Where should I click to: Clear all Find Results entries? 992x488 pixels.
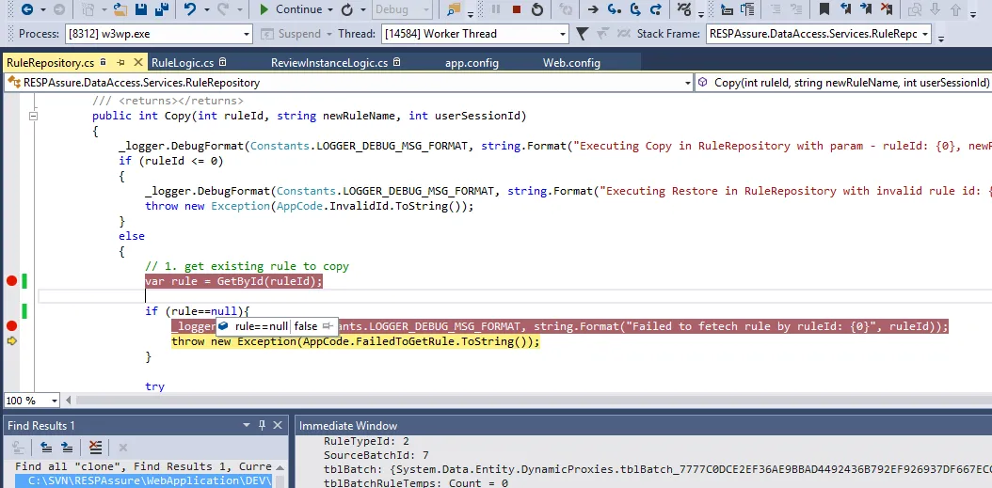(x=95, y=447)
